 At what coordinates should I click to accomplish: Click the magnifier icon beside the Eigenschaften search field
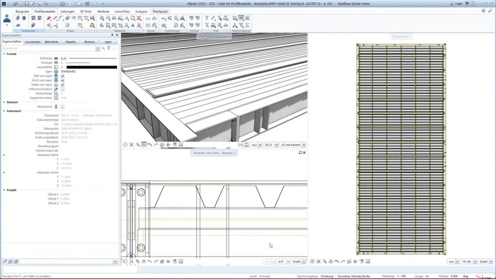click(x=103, y=48)
